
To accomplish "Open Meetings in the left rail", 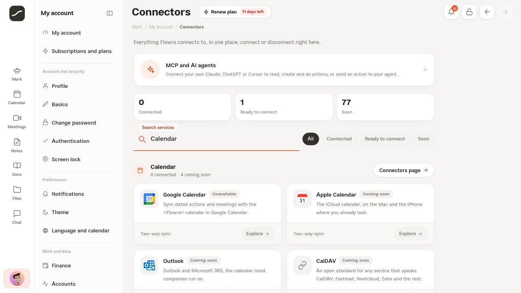I will pyautogui.click(x=17, y=122).
